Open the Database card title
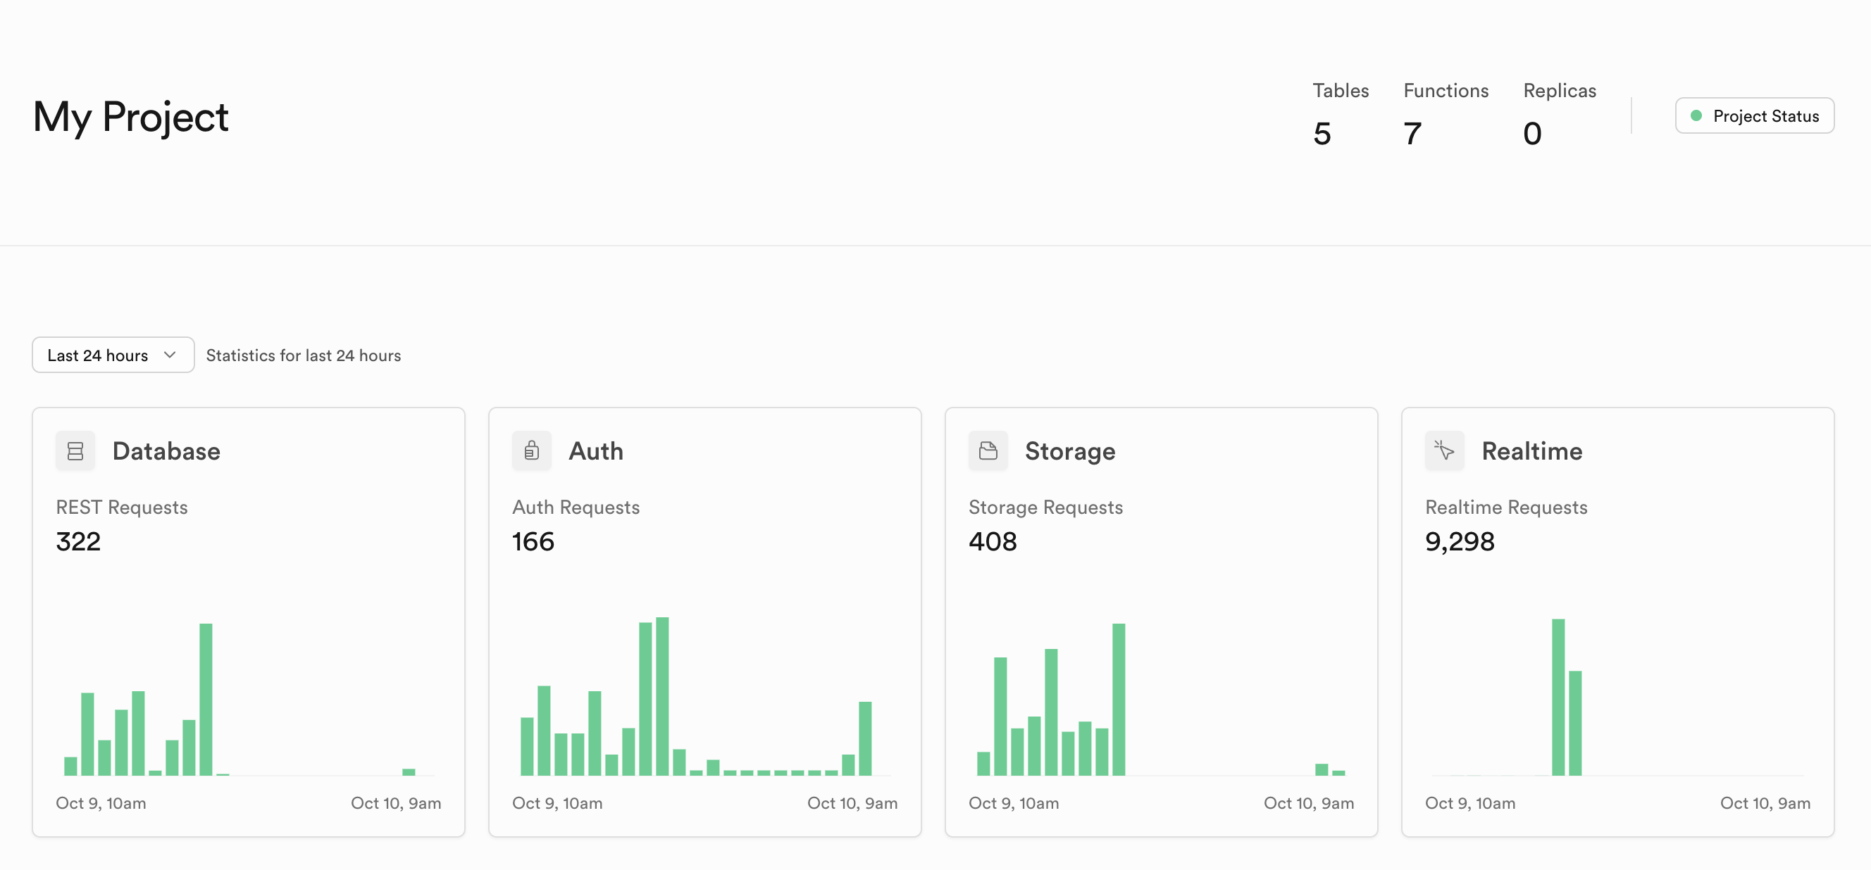 (x=166, y=451)
